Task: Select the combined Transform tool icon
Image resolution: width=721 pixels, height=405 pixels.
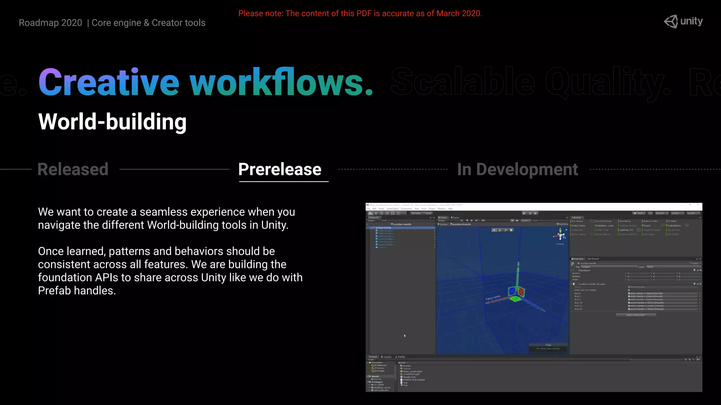Action: click(398, 213)
